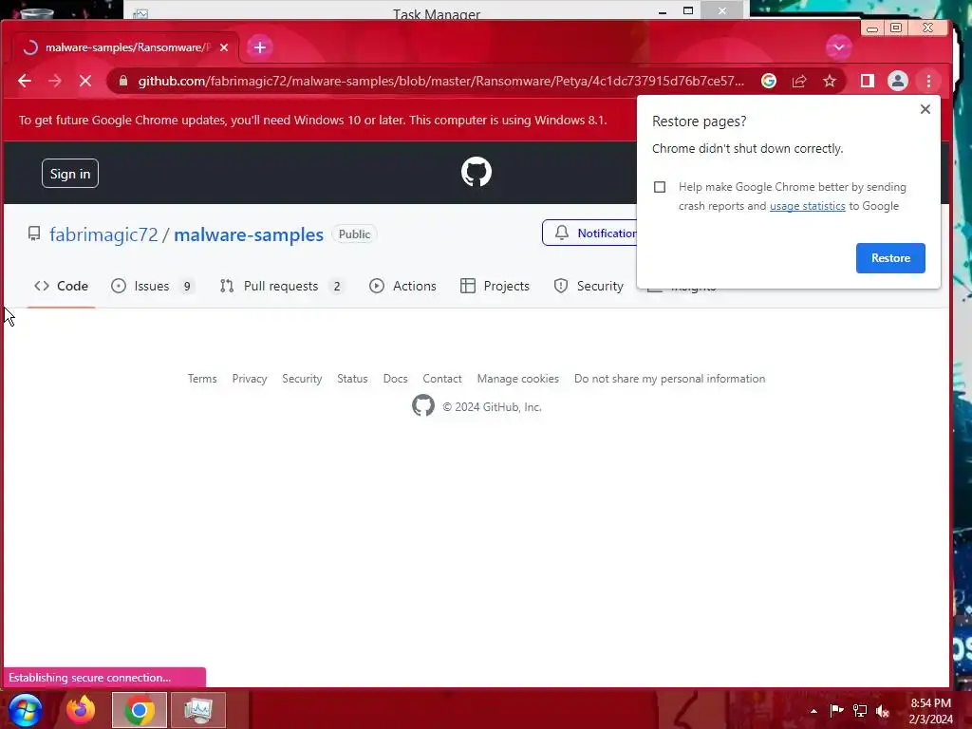Open the Actions tab
This screenshot has width=972, height=729.
coord(402,286)
